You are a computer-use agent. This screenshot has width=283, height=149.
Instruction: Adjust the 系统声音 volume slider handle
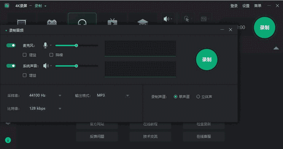tap(76, 66)
